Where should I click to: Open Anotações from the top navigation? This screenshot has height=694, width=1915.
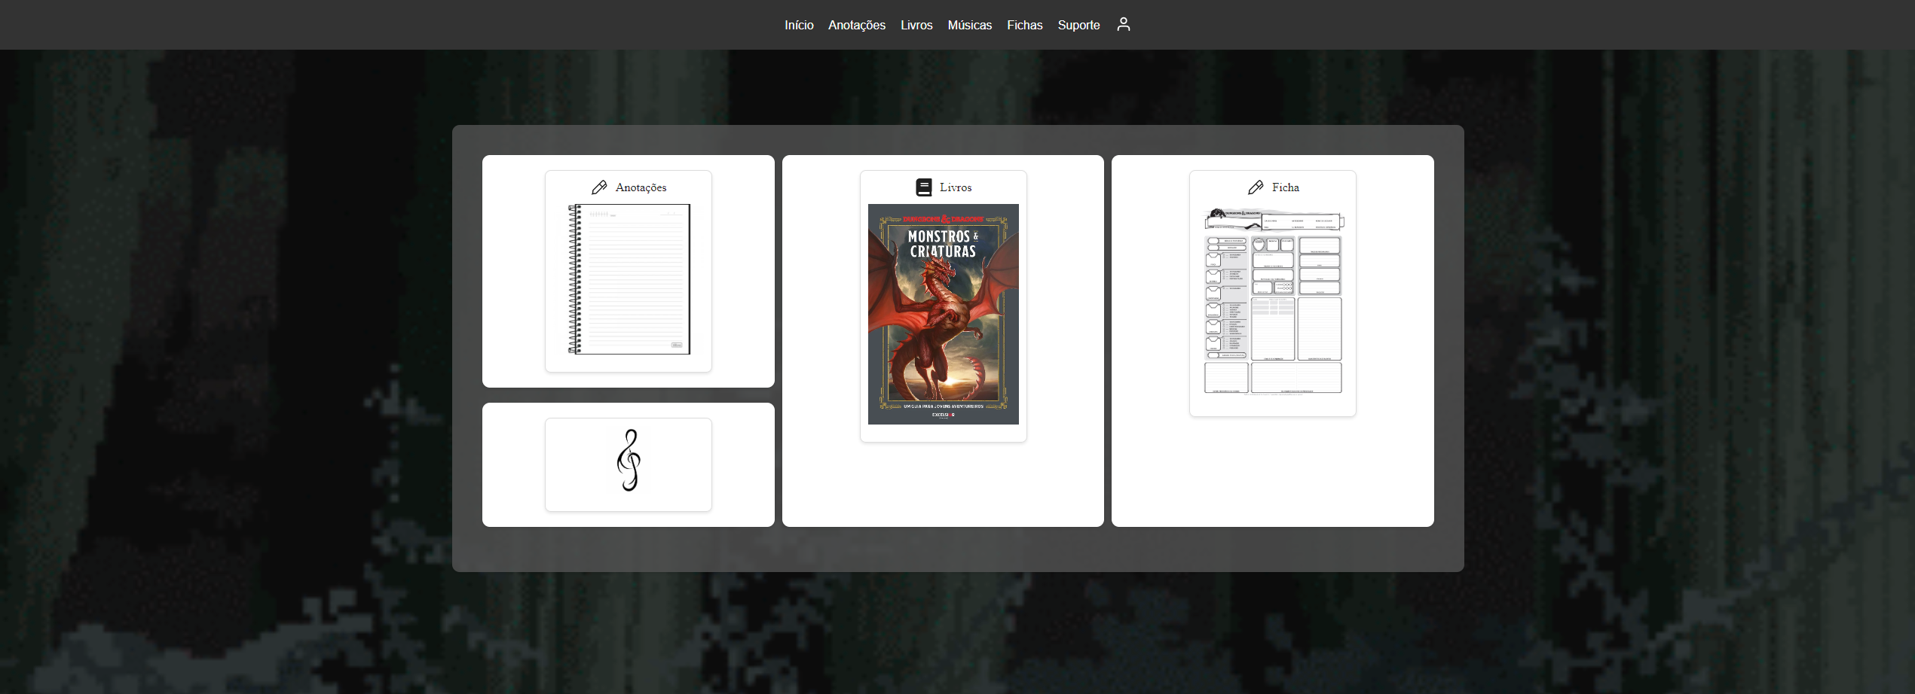pos(857,25)
